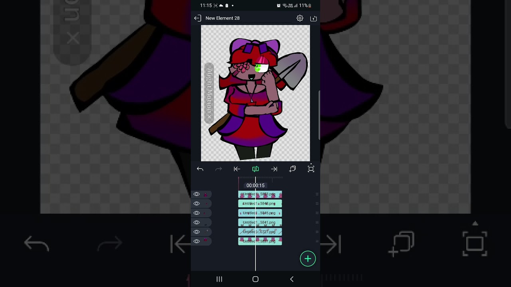Select the Untitled1...5837.png clip
This screenshot has width=511, height=287.
(260, 241)
